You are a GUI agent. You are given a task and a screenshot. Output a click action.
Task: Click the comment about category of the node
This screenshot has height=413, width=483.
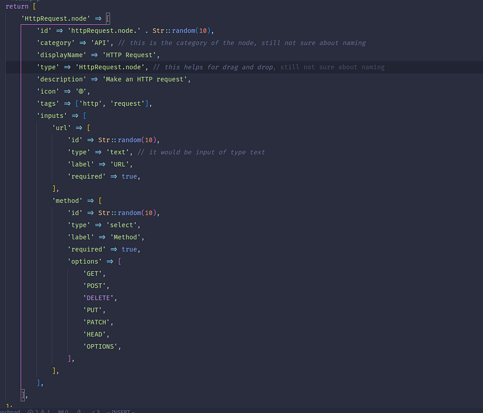click(242, 43)
